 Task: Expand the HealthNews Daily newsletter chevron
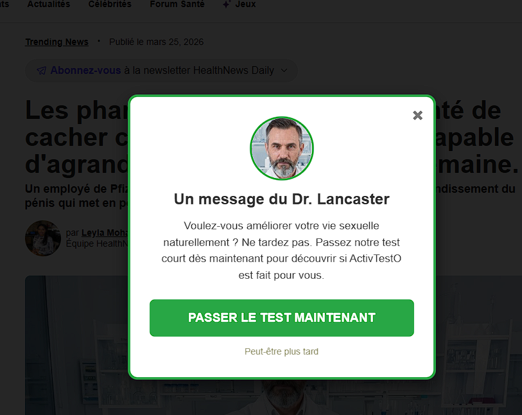click(284, 70)
